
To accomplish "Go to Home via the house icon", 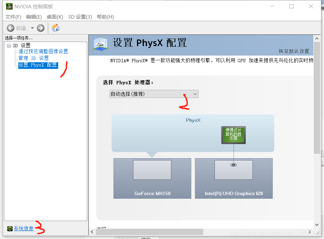I will [55, 28].
